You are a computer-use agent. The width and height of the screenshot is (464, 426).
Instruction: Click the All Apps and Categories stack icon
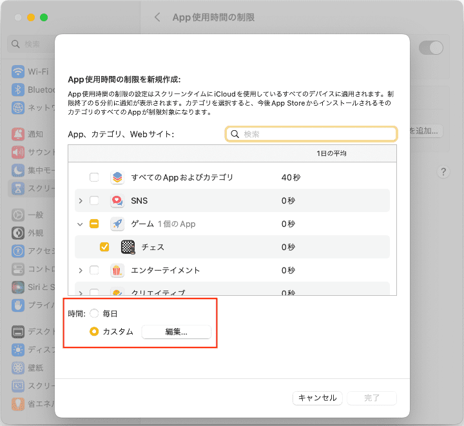pyautogui.click(x=117, y=177)
